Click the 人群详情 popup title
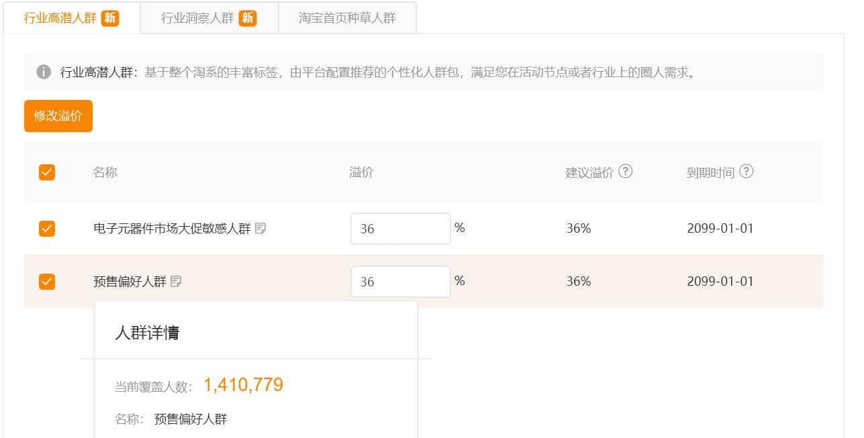Image resolution: width=864 pixels, height=438 pixels. tap(147, 333)
